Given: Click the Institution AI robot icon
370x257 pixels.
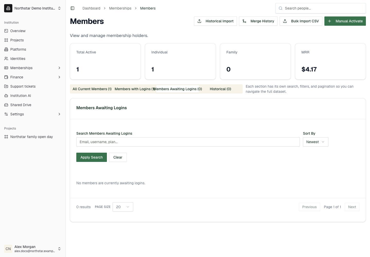Looking at the screenshot, I should pyautogui.click(x=6, y=96).
